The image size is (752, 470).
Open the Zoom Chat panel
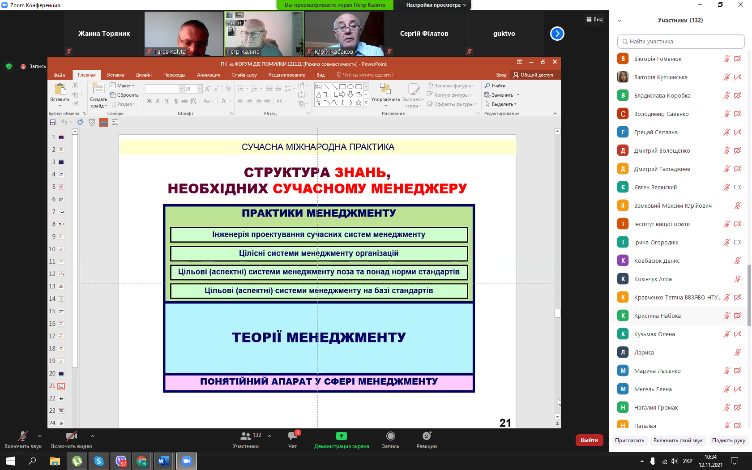[x=293, y=436]
